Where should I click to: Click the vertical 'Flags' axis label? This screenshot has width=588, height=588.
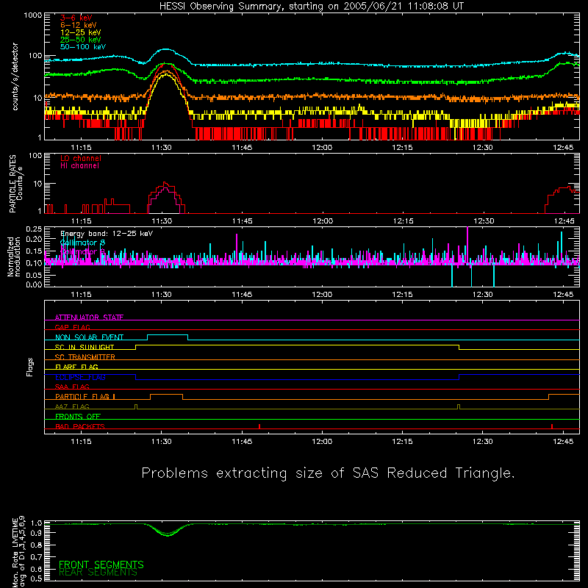click(x=29, y=367)
